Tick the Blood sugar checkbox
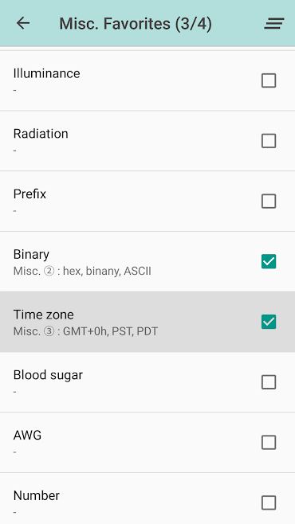Image resolution: width=295 pixels, height=524 pixels. tap(269, 382)
